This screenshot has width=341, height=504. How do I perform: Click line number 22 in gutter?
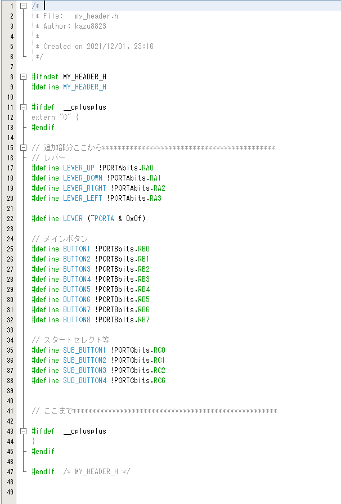[x=10, y=219]
